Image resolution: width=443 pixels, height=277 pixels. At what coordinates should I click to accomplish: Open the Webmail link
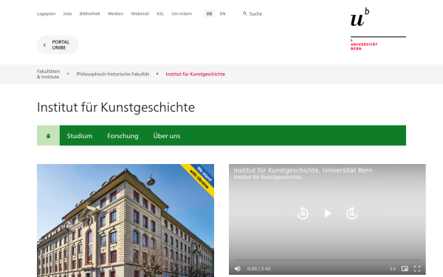click(140, 13)
